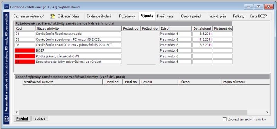
Task: Click the plánování MS PROJECT activity
Action: point(79,45)
